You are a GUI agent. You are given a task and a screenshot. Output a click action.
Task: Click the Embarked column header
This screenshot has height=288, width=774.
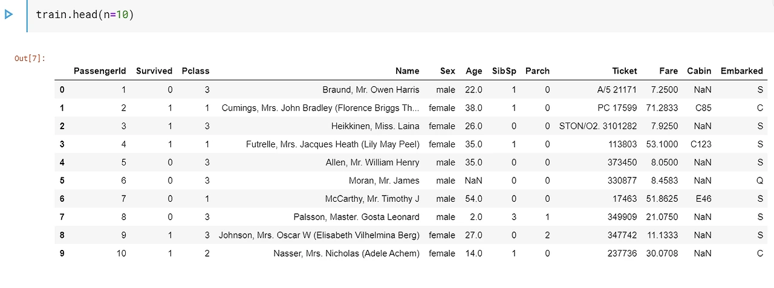pos(742,71)
